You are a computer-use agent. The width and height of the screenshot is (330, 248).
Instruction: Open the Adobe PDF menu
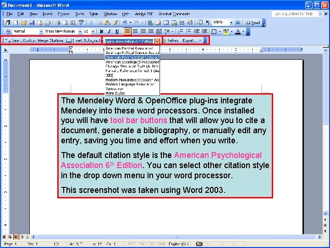[144, 14]
